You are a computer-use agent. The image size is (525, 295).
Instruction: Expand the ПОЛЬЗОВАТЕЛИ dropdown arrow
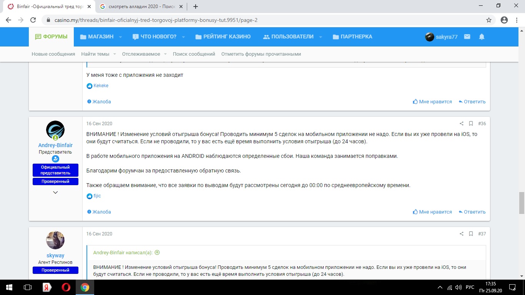pos(321,37)
